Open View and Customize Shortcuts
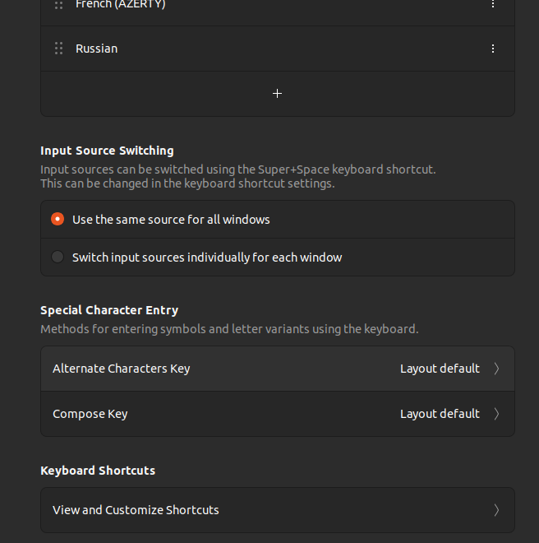Image resolution: width=539 pixels, height=543 pixels. click(x=278, y=510)
